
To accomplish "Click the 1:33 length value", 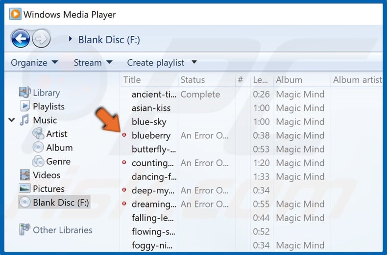I will pos(261,177).
